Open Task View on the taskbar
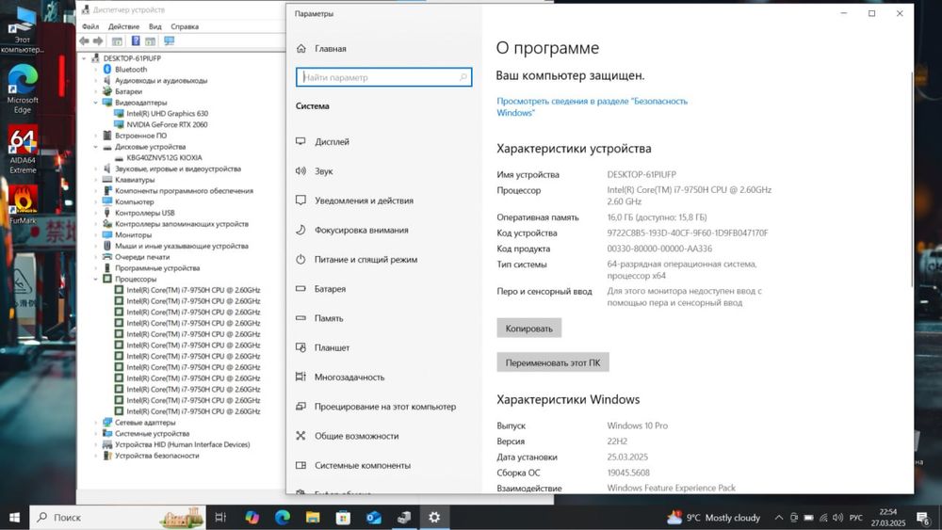Image resolution: width=942 pixels, height=530 pixels. 220,518
